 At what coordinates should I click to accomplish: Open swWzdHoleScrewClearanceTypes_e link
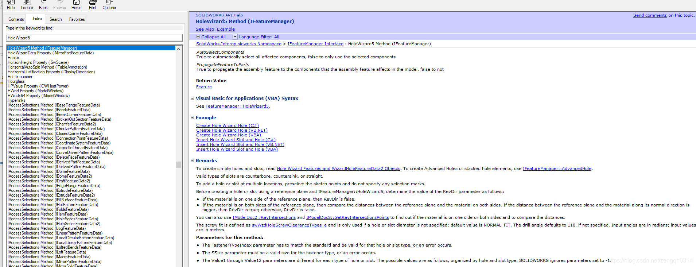pos(289,225)
